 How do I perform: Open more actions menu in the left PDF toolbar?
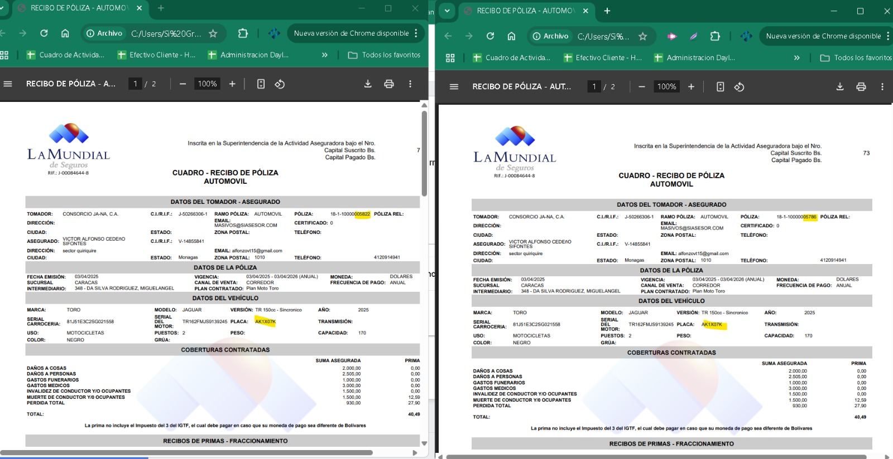point(410,84)
